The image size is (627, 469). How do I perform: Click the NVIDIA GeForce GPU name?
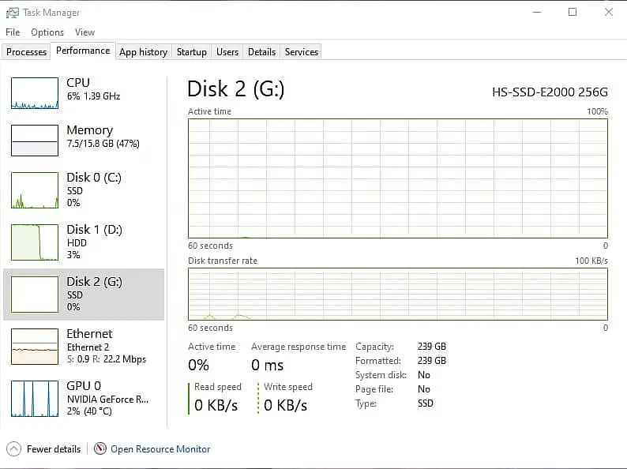[107, 400]
